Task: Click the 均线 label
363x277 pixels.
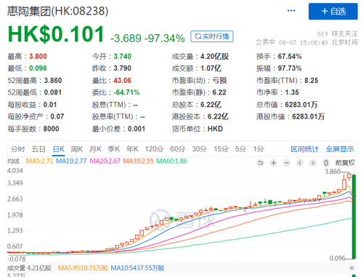Action: 13,161
